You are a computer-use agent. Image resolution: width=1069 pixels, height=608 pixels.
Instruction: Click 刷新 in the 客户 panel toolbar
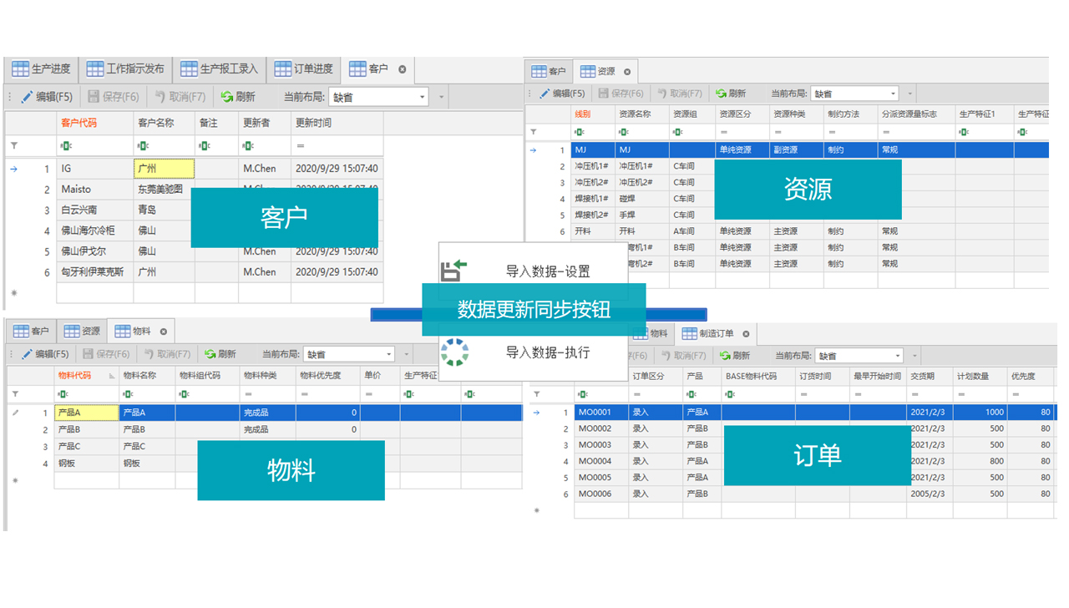[x=238, y=97]
